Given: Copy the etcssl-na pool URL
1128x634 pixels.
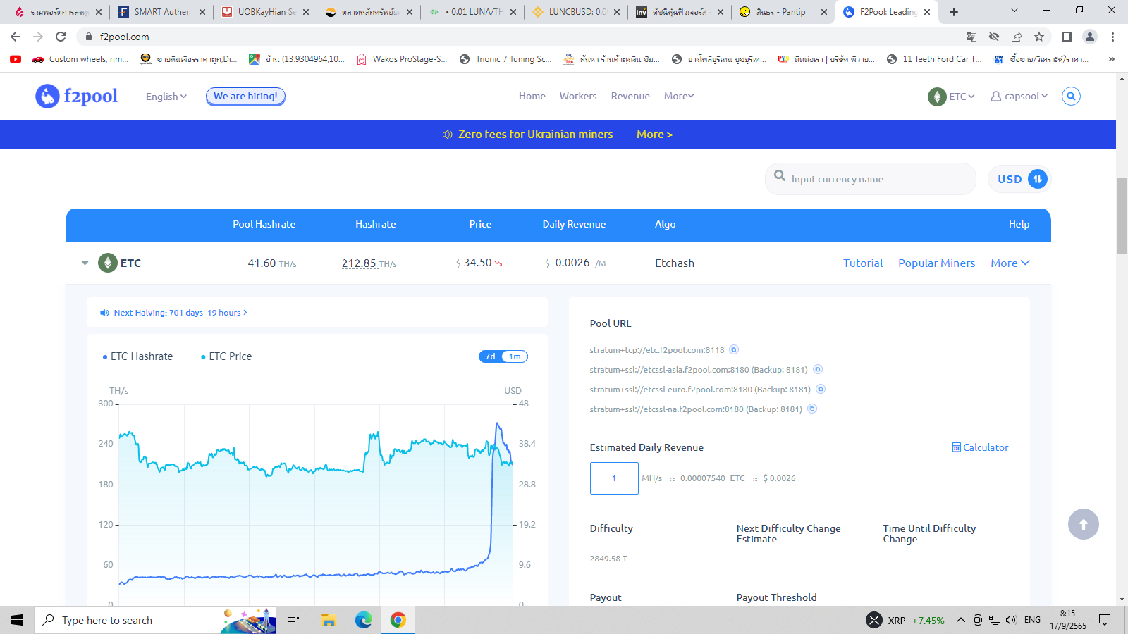Looking at the screenshot, I should click(812, 409).
